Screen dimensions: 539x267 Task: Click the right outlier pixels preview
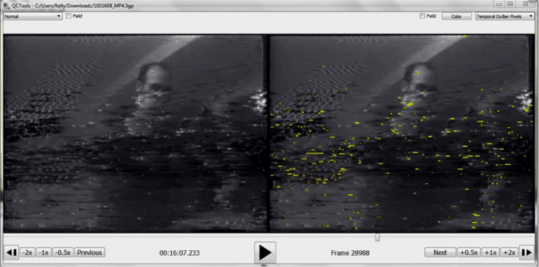(x=401, y=133)
